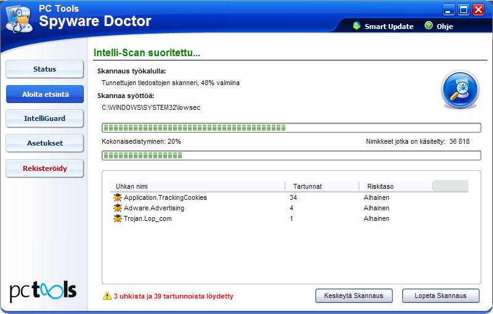Click the pctools logo at bottom left
The width and height of the screenshot is (493, 314).
click(x=43, y=291)
